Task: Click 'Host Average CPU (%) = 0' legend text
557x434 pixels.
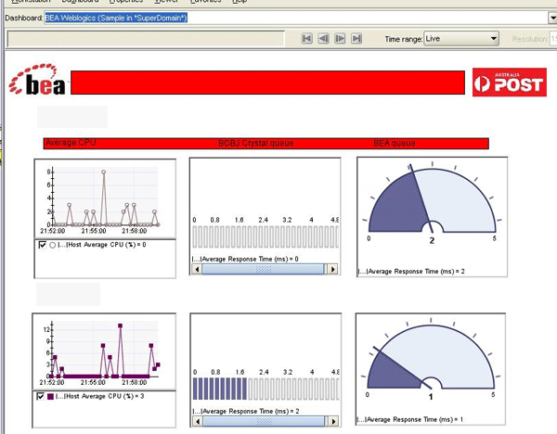Action: [102, 245]
